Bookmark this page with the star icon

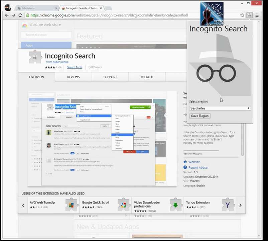point(242,15)
